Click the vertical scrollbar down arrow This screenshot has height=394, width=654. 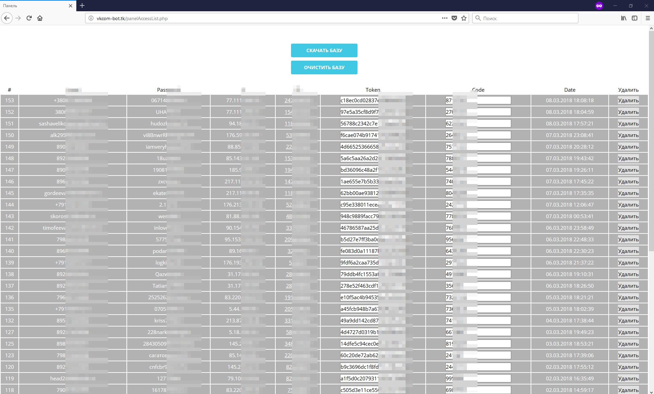(651, 392)
